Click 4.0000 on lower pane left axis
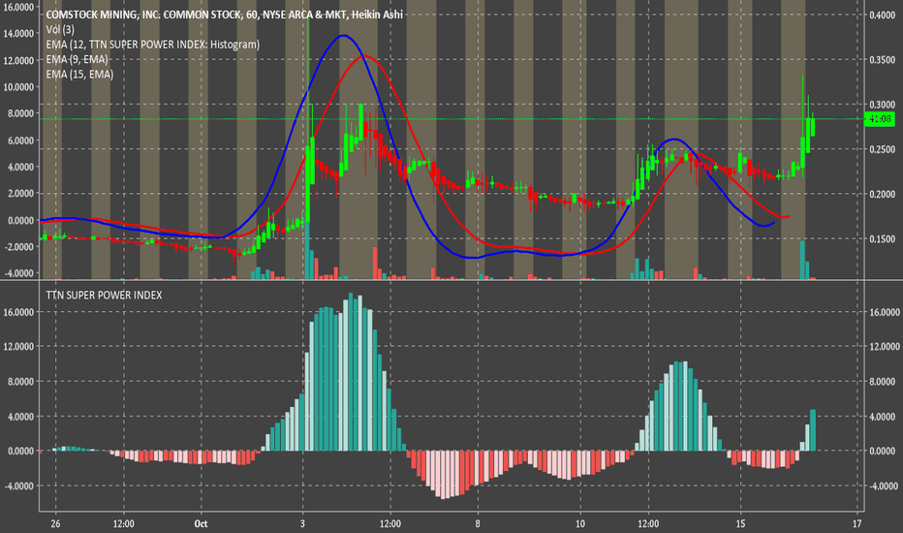 pos(20,416)
